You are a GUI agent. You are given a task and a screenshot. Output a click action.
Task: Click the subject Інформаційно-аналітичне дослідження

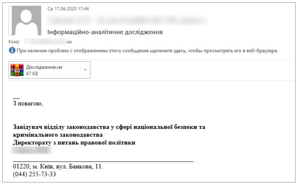(105, 32)
